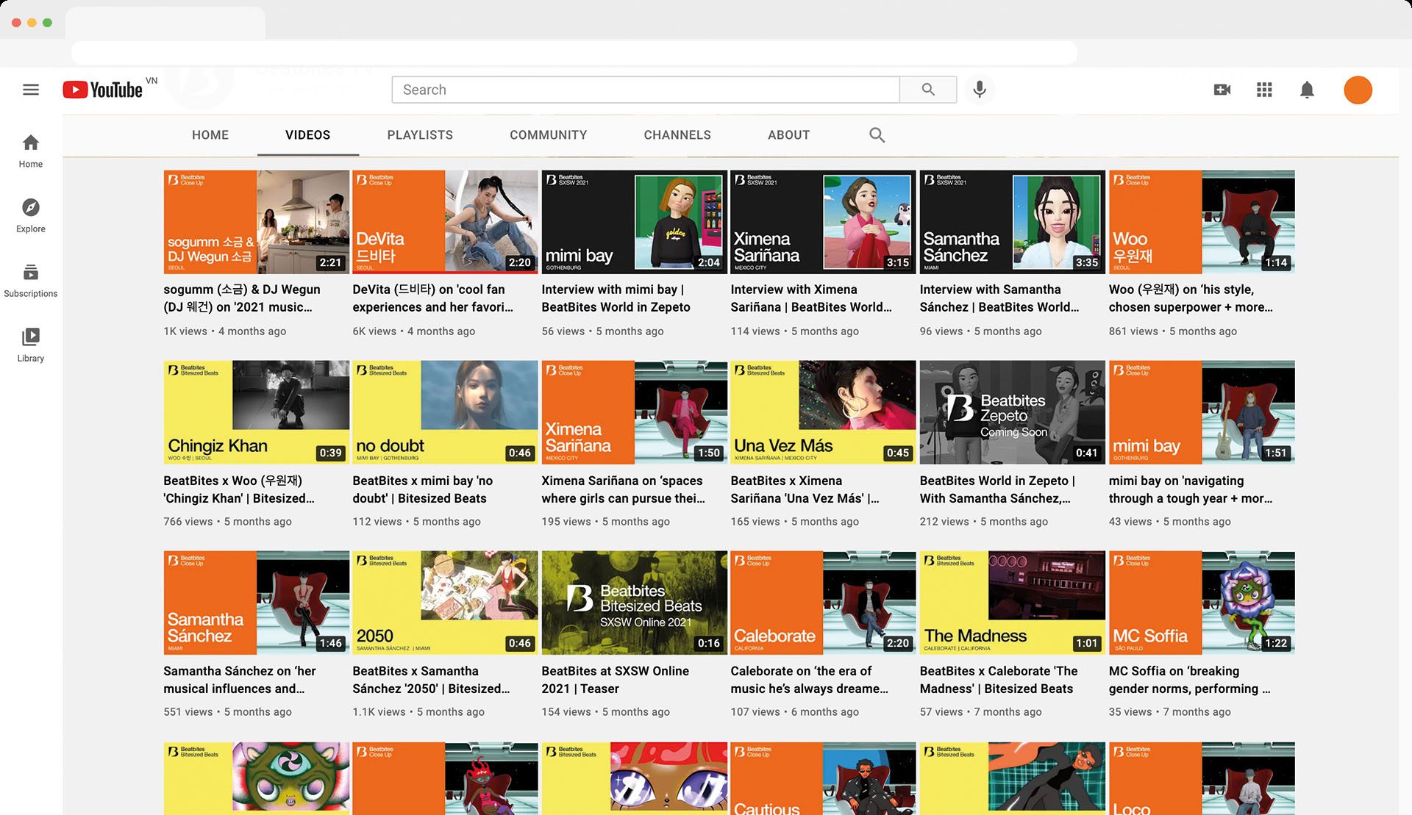Open the Una Vez Más thumbnail
The image size is (1412, 815).
click(823, 412)
